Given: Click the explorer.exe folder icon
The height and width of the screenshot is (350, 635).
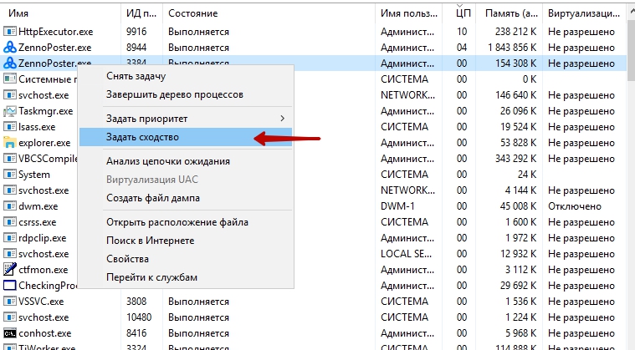Looking at the screenshot, I should [x=10, y=143].
